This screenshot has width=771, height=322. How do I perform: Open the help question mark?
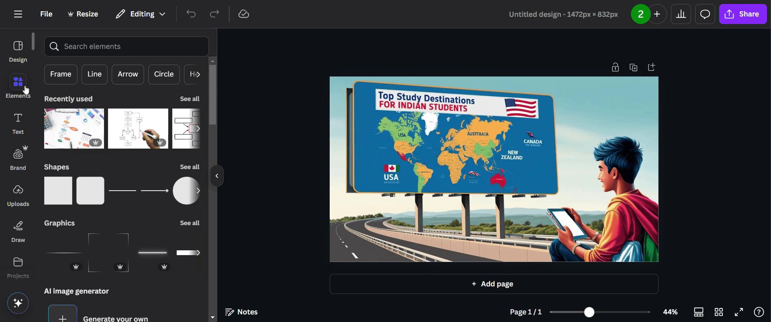click(759, 312)
